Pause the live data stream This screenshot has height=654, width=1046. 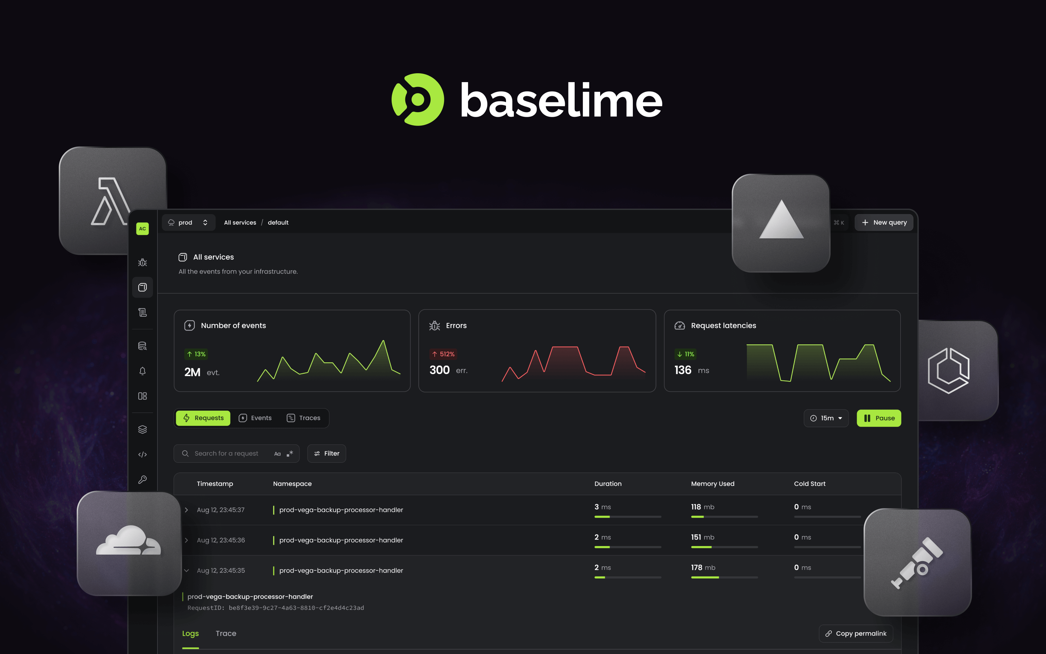(879, 418)
